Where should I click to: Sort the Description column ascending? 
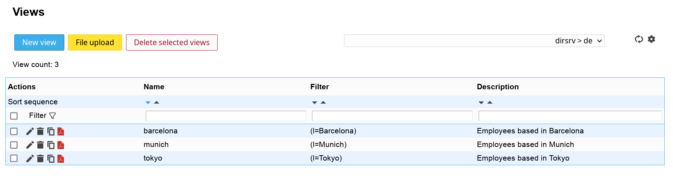(490, 103)
